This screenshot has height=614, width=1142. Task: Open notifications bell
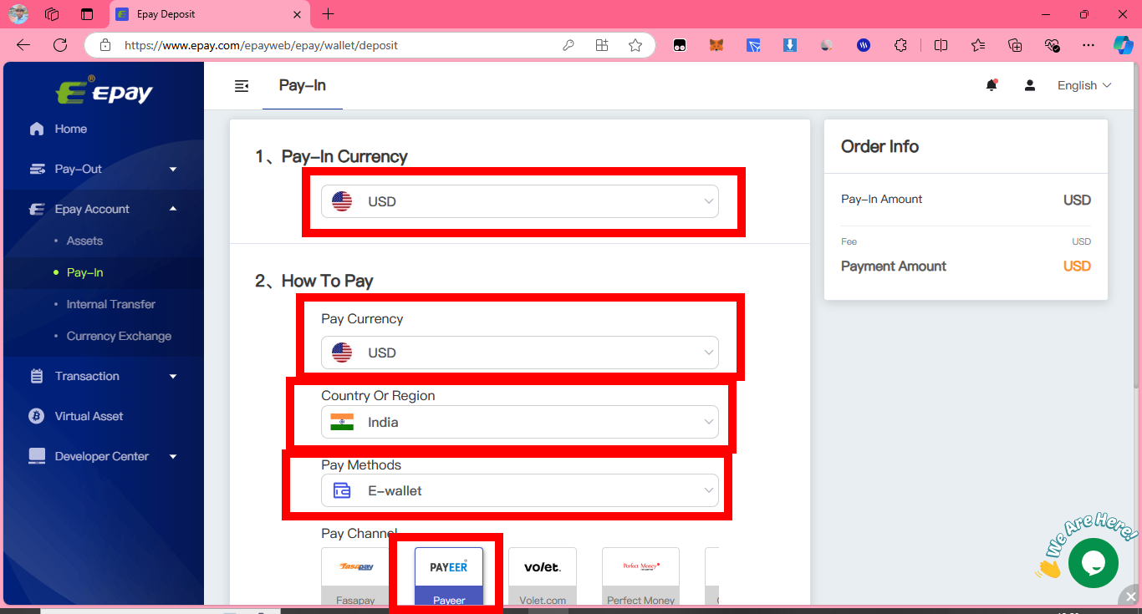(x=992, y=85)
